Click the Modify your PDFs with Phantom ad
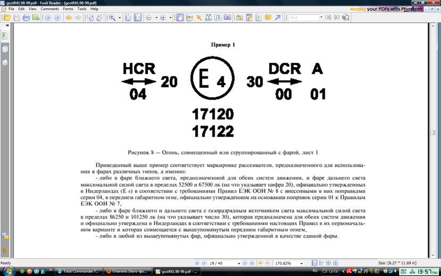This screenshot has height=276, width=441. point(386,9)
